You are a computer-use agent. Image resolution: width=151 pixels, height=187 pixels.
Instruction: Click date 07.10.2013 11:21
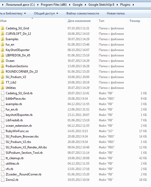coord(78,28)
